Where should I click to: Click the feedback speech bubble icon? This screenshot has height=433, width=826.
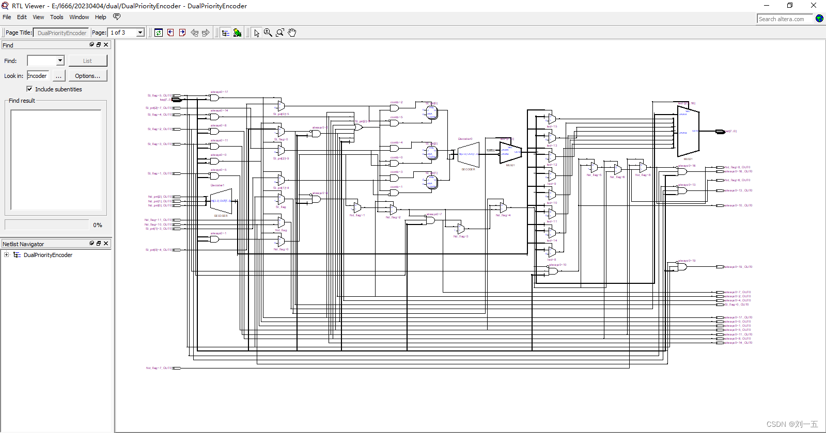pyautogui.click(x=117, y=17)
